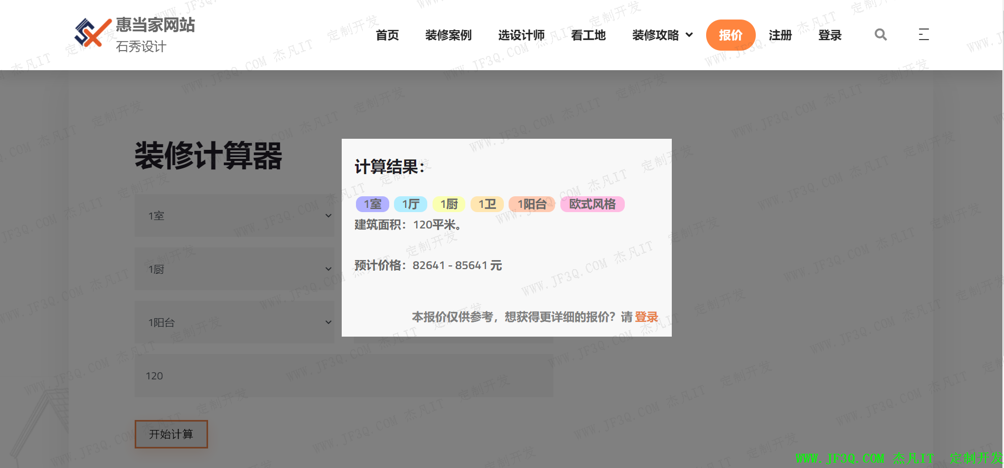Expand the 1阳台 balcony dropdown
Image resolution: width=1004 pixels, height=468 pixels.
[234, 322]
